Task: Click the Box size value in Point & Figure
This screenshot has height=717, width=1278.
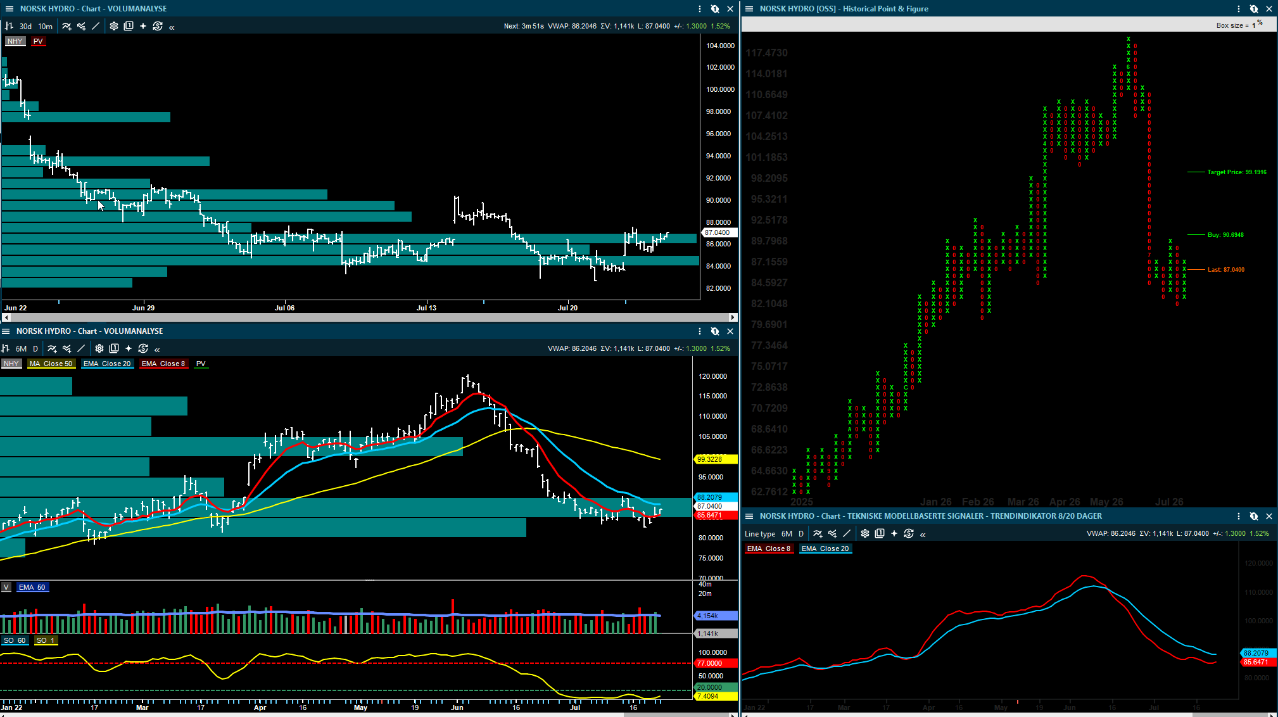Action: [x=1254, y=25]
